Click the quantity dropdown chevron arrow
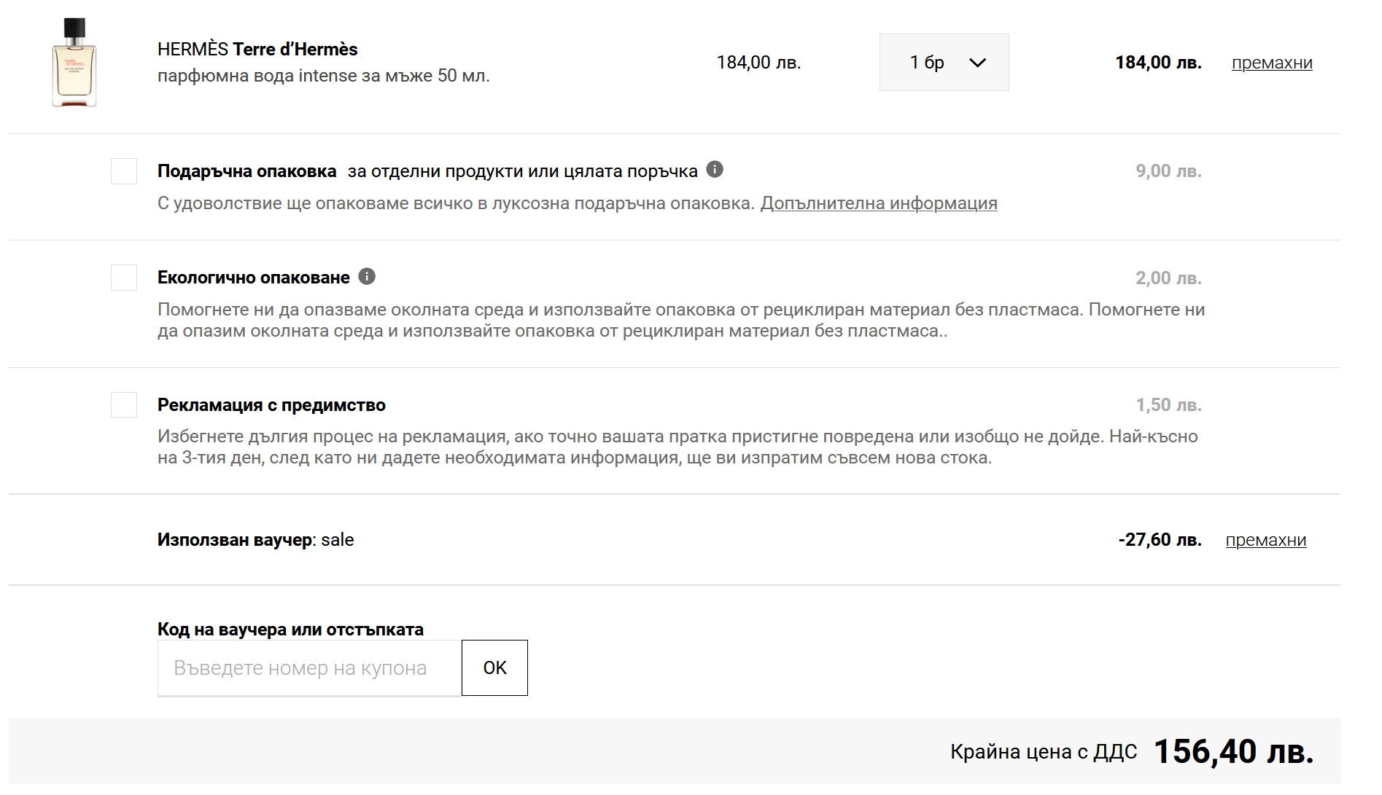 tap(977, 63)
